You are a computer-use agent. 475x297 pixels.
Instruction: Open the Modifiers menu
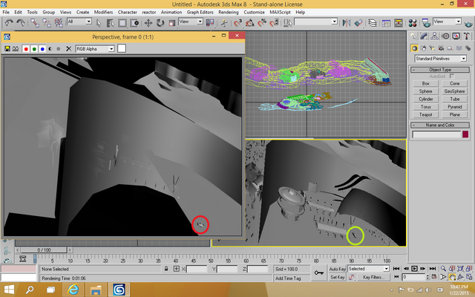pos(103,12)
